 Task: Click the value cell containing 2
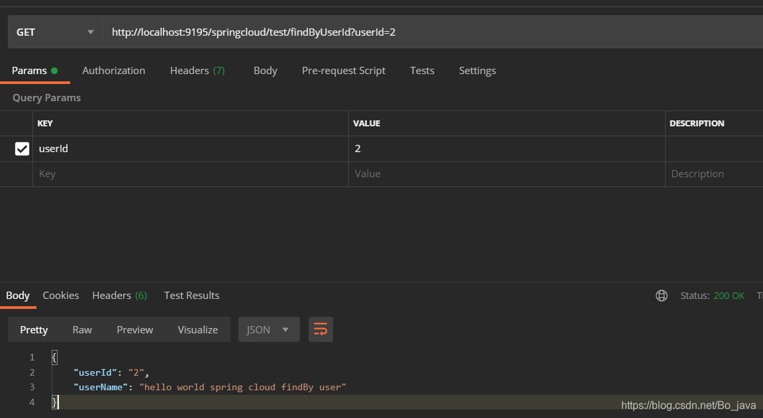click(507, 149)
